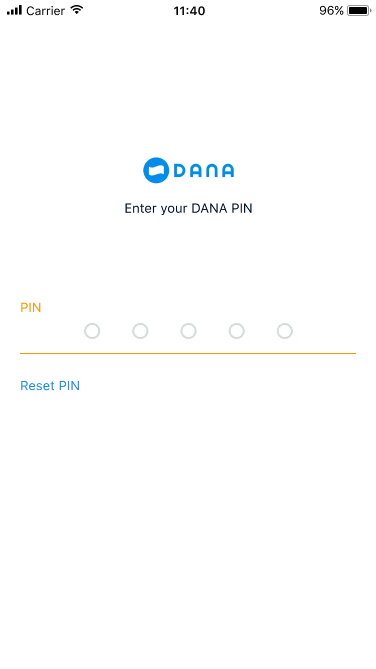The height and width of the screenshot is (669, 376).
Task: Tap the battery icon in status bar
Action: (x=358, y=11)
